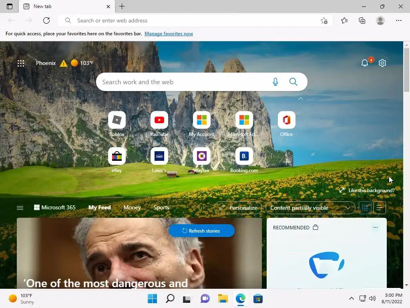The width and height of the screenshot is (410, 308).
Task: Open Task View from taskbar
Action: click(187, 298)
